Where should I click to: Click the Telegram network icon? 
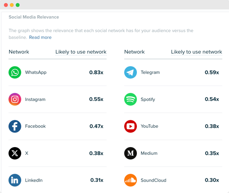click(x=130, y=72)
